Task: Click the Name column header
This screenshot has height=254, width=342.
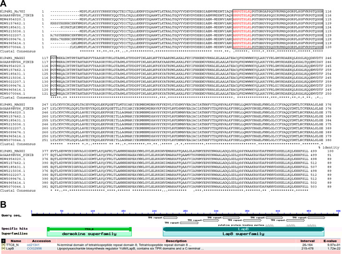Action: point(16,241)
